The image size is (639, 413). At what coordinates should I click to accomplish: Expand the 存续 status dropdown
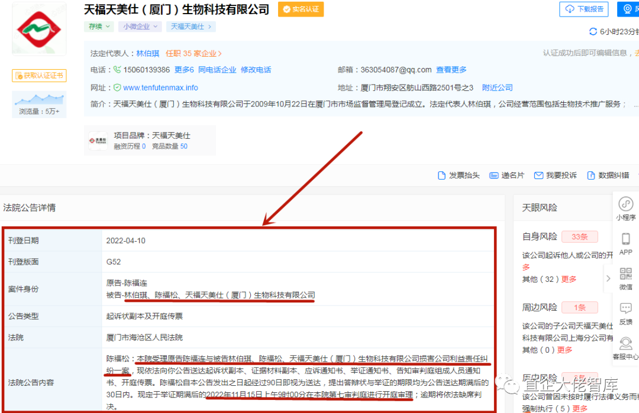click(x=98, y=27)
